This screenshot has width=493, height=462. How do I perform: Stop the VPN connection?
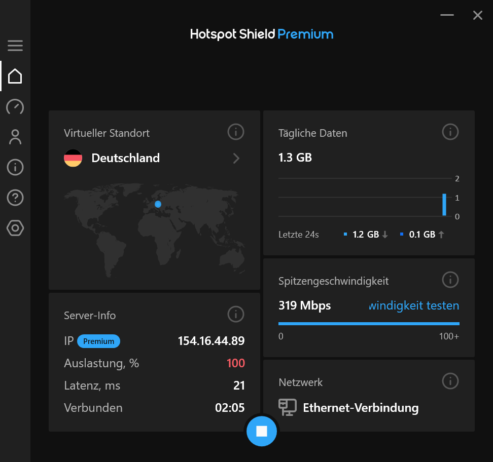pos(262,431)
